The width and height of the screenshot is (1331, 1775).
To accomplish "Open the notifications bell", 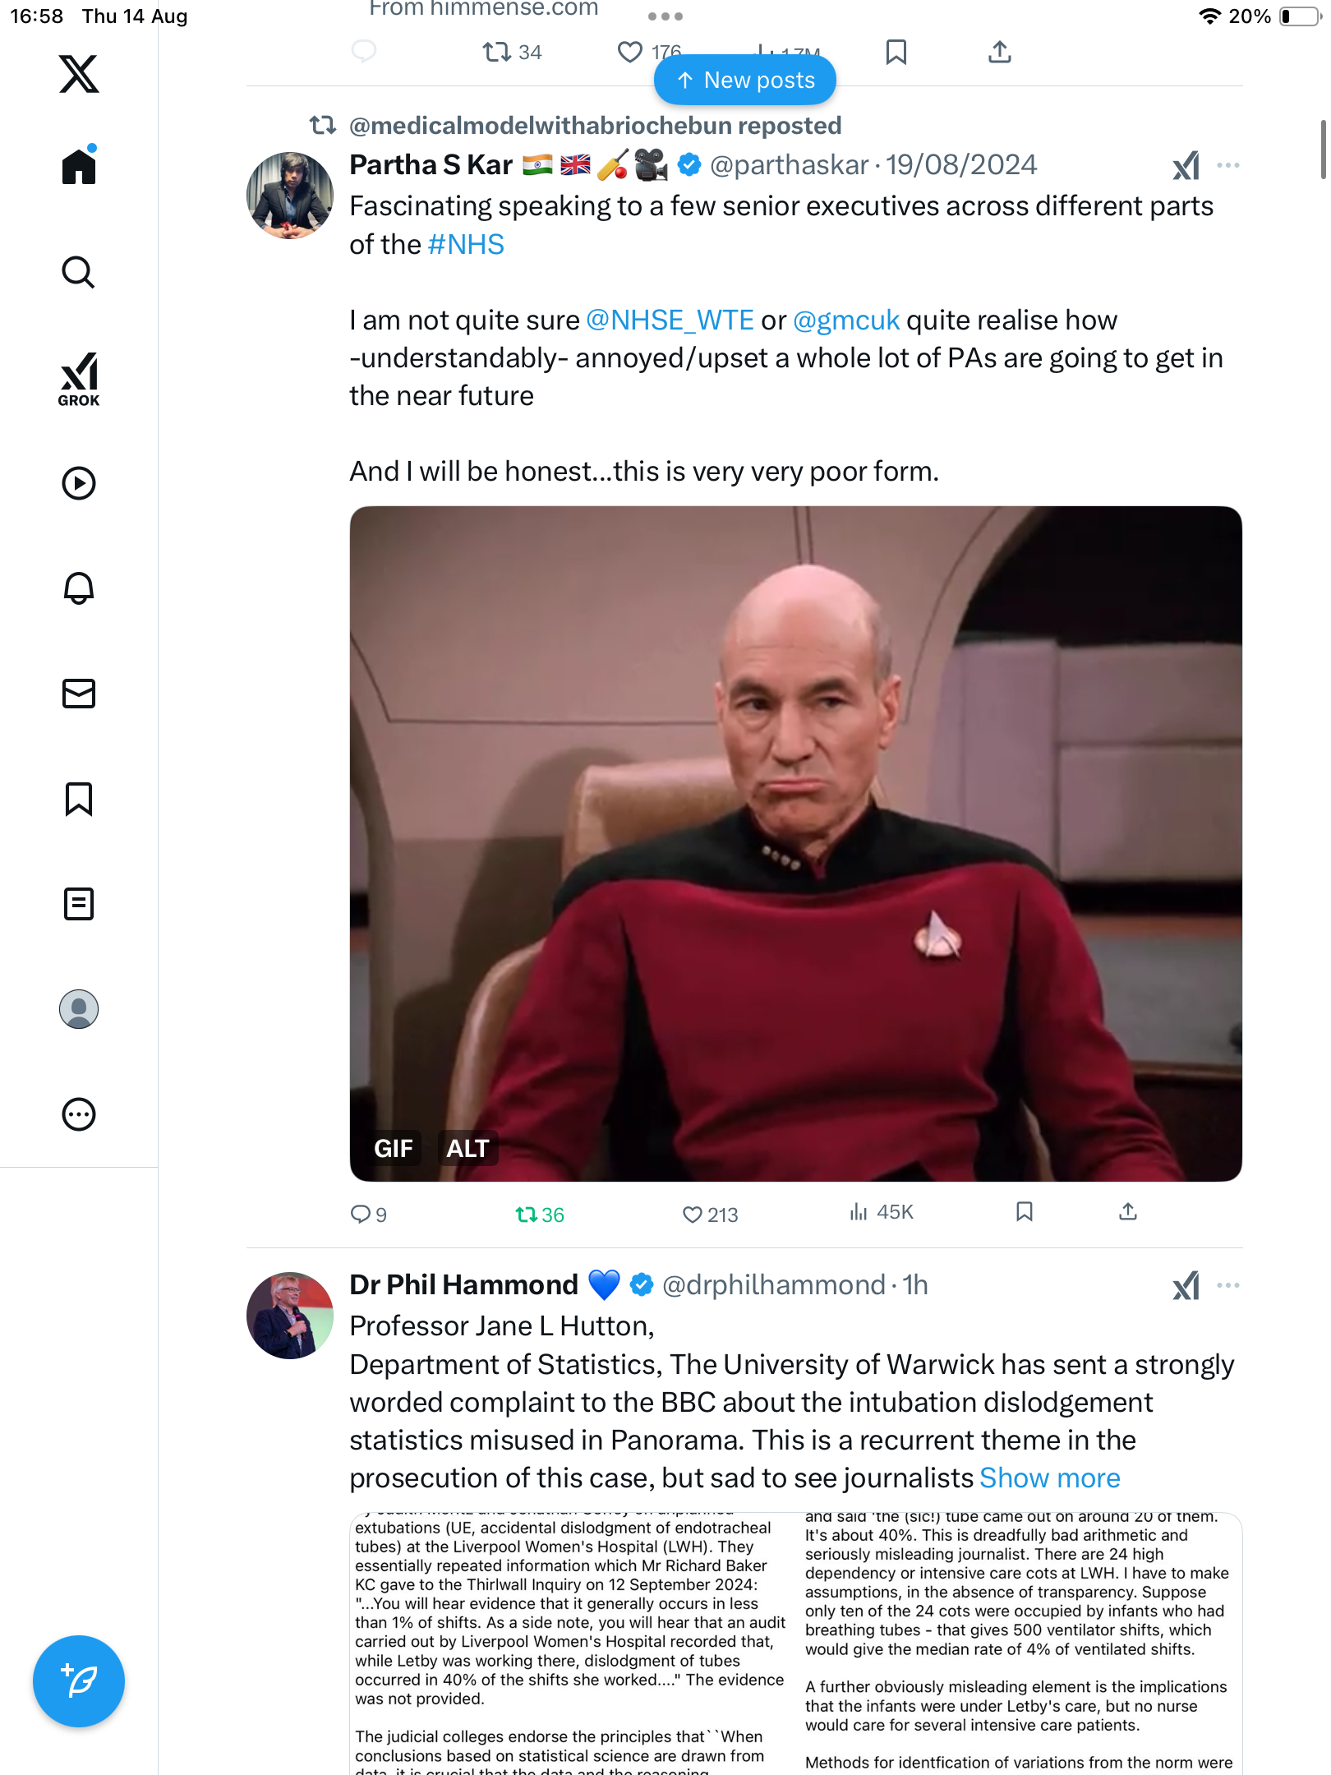I will point(79,588).
